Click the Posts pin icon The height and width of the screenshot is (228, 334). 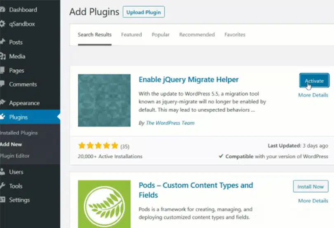pyautogui.click(x=2, y=42)
